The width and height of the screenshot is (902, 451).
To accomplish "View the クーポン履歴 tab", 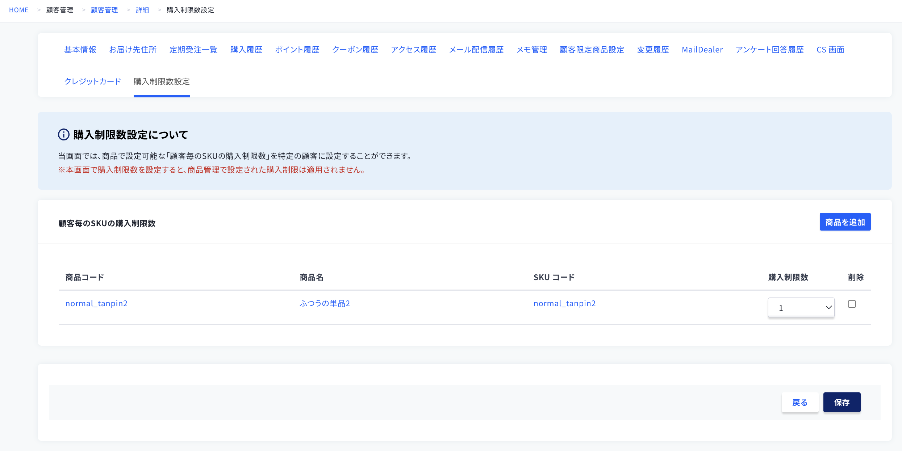I will point(355,50).
